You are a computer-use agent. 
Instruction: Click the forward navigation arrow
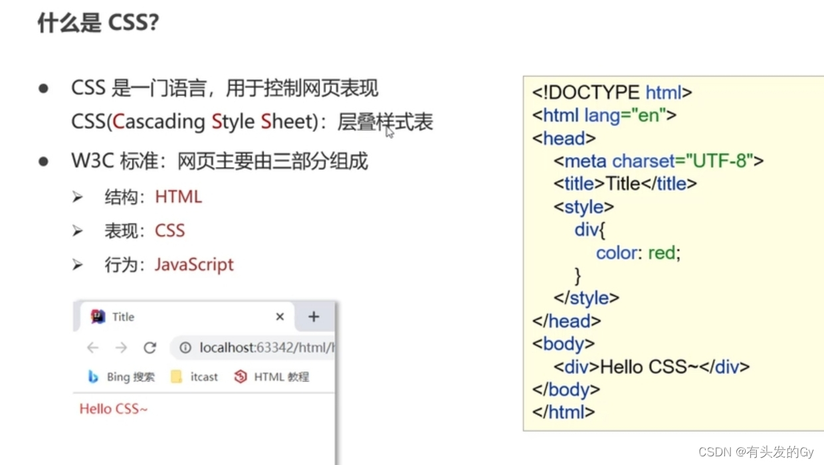pyautogui.click(x=121, y=347)
